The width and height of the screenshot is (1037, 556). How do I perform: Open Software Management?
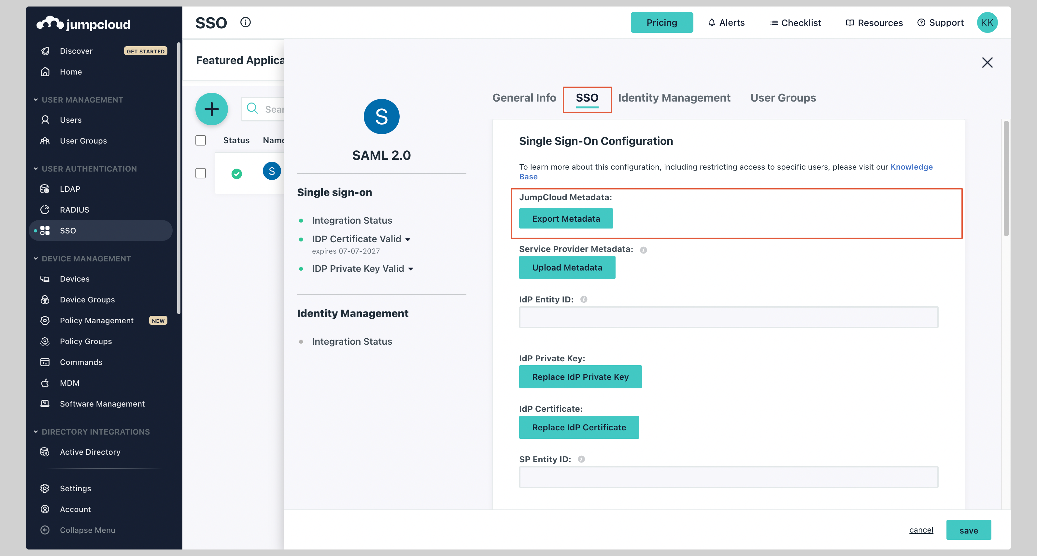pyautogui.click(x=102, y=404)
